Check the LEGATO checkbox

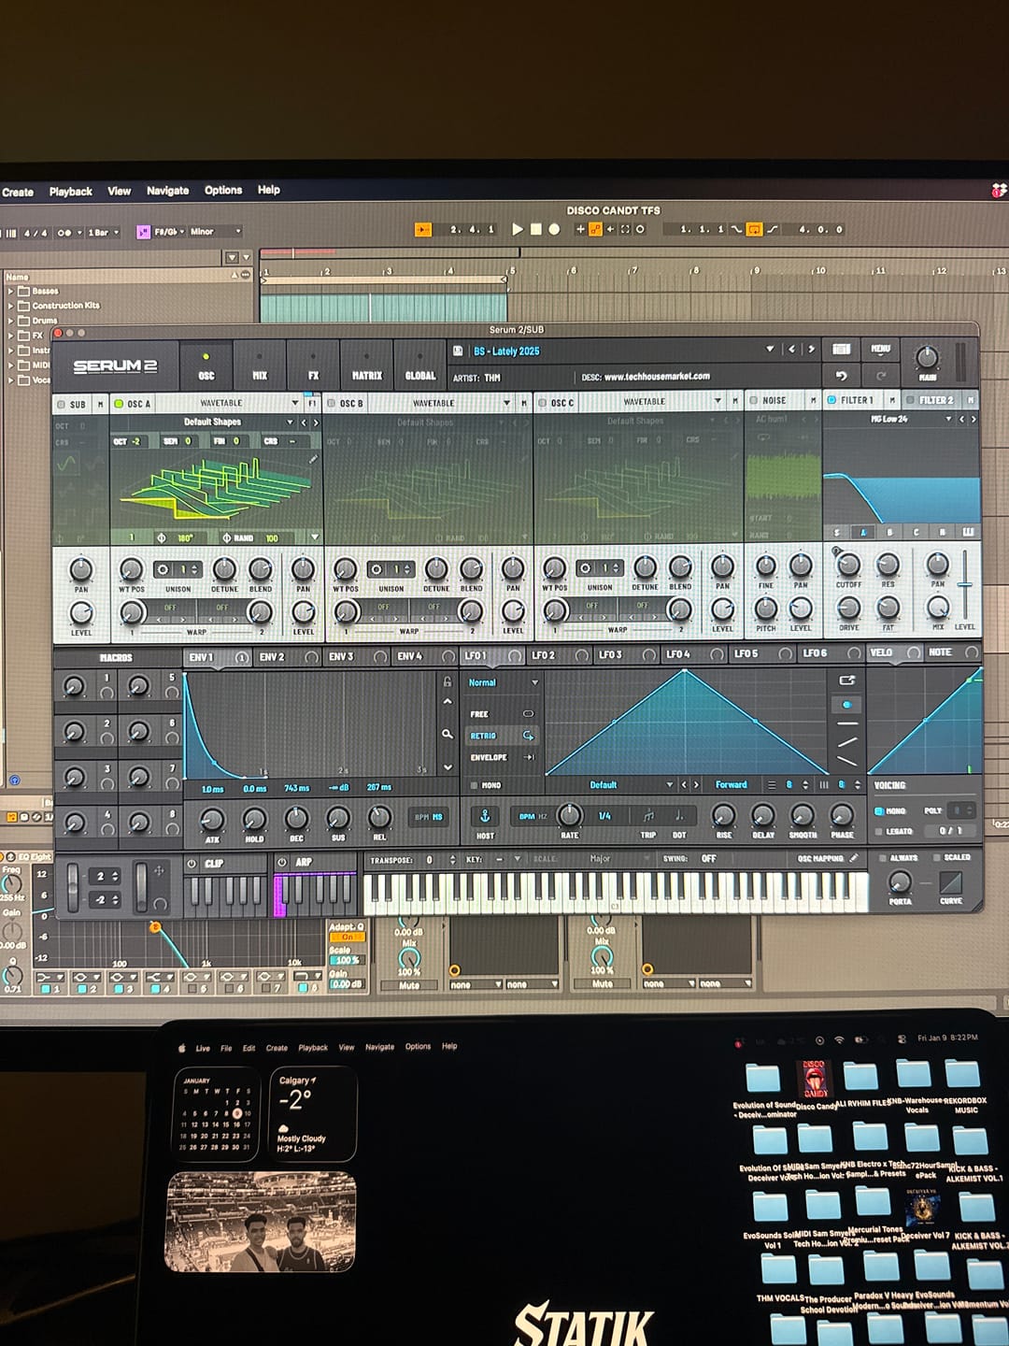tap(879, 830)
